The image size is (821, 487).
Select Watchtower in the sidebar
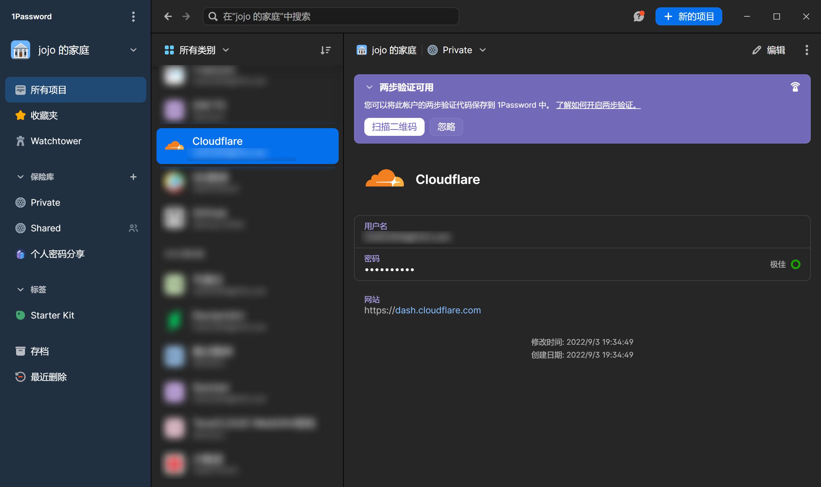[56, 141]
